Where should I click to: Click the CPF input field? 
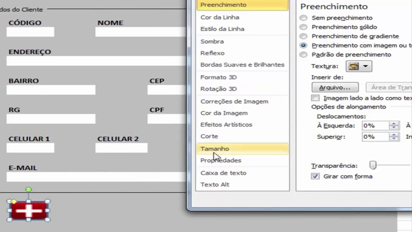point(167,119)
